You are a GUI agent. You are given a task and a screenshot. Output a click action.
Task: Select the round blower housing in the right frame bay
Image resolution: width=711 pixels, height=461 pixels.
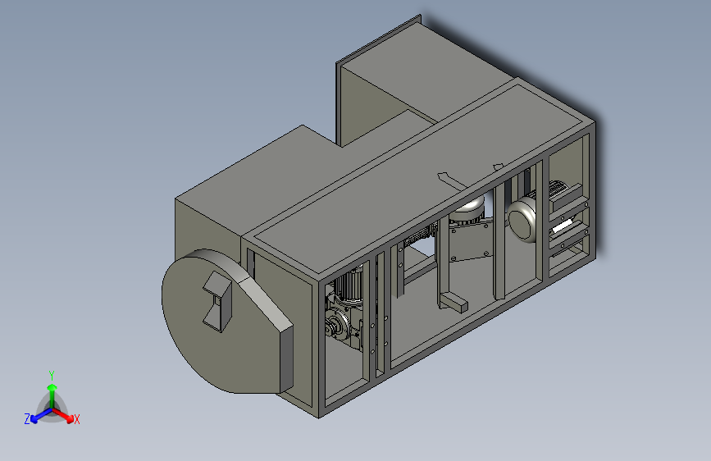(522, 218)
